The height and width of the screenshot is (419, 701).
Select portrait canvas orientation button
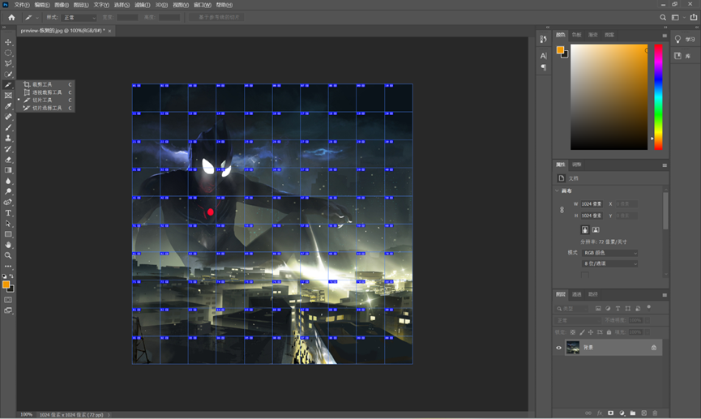click(584, 230)
